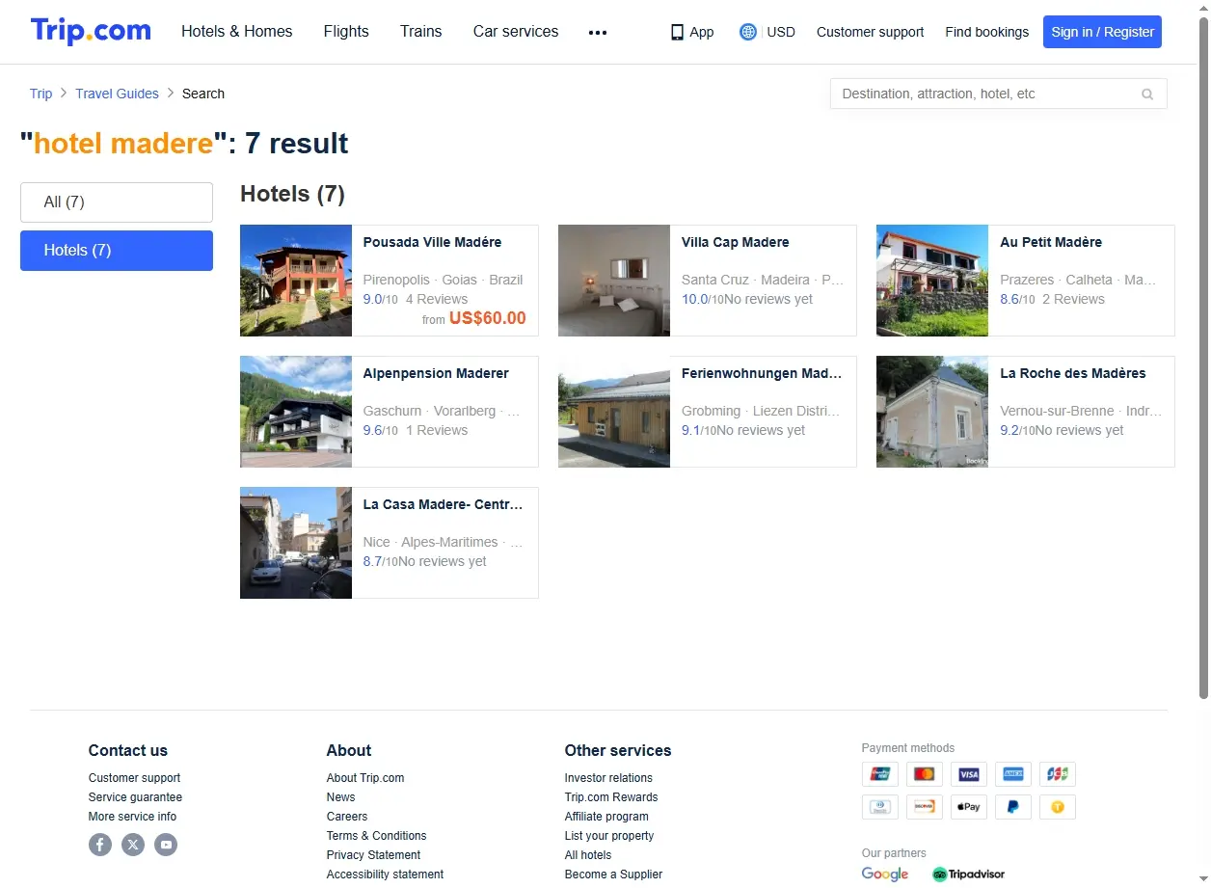The height and width of the screenshot is (888, 1211).
Task: Open La Casa Madere hotel photo
Action: tap(296, 543)
